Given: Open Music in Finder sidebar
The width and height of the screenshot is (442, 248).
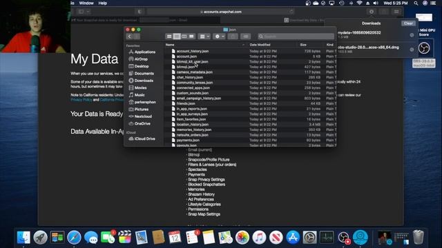Looking at the screenshot, I should pyautogui.click(x=137, y=95).
